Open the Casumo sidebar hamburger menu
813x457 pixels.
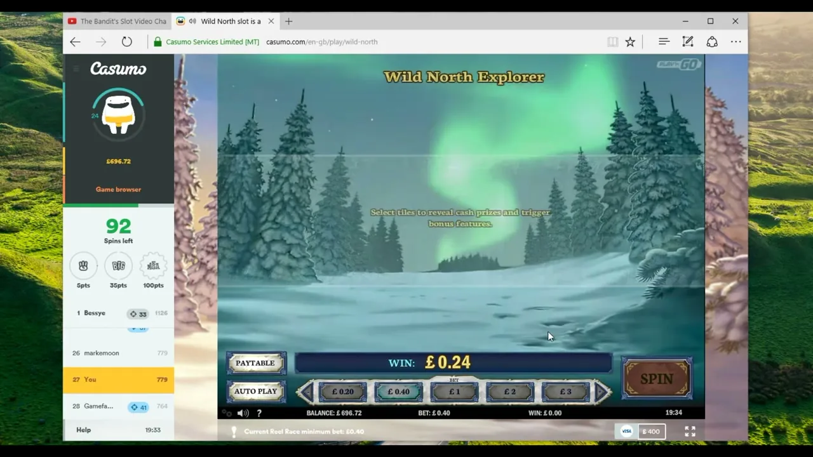click(x=76, y=69)
